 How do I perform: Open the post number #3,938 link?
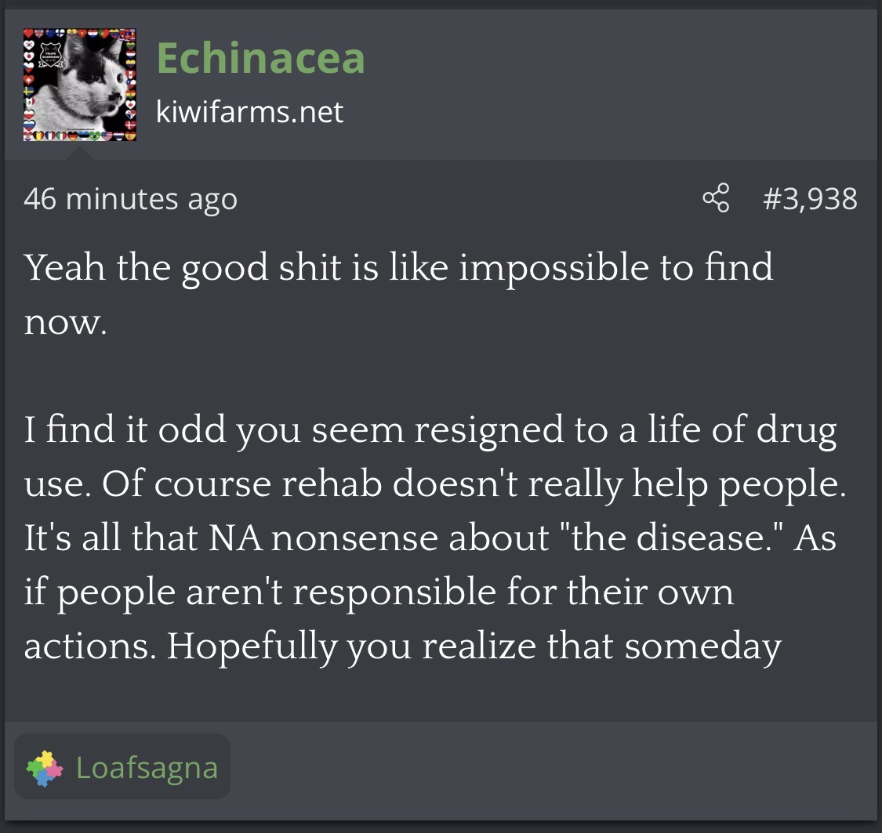(810, 199)
